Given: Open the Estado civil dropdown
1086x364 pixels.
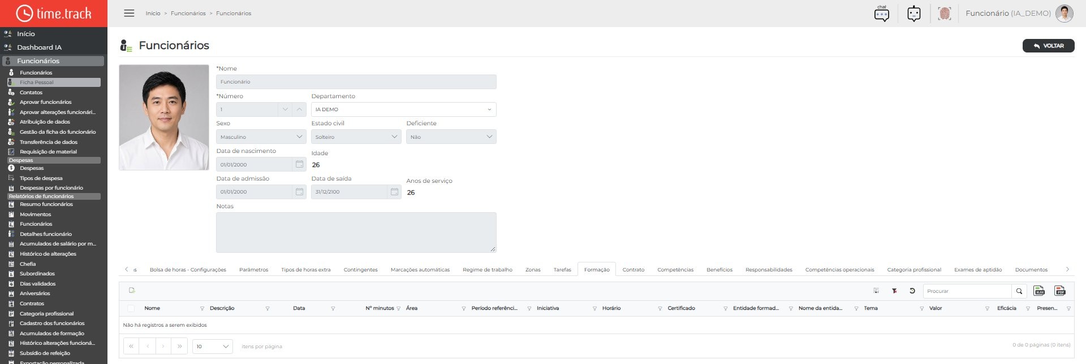Looking at the screenshot, I should click(x=356, y=137).
